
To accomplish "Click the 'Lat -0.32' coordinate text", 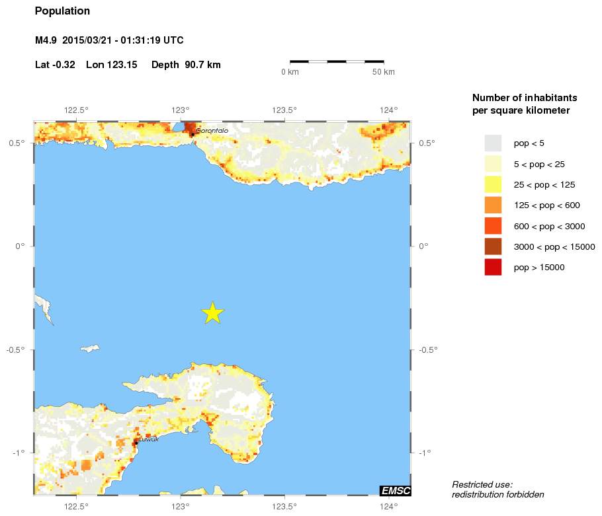I will (x=55, y=65).
